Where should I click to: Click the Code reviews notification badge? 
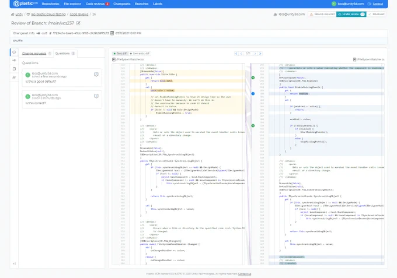(x=107, y=4)
